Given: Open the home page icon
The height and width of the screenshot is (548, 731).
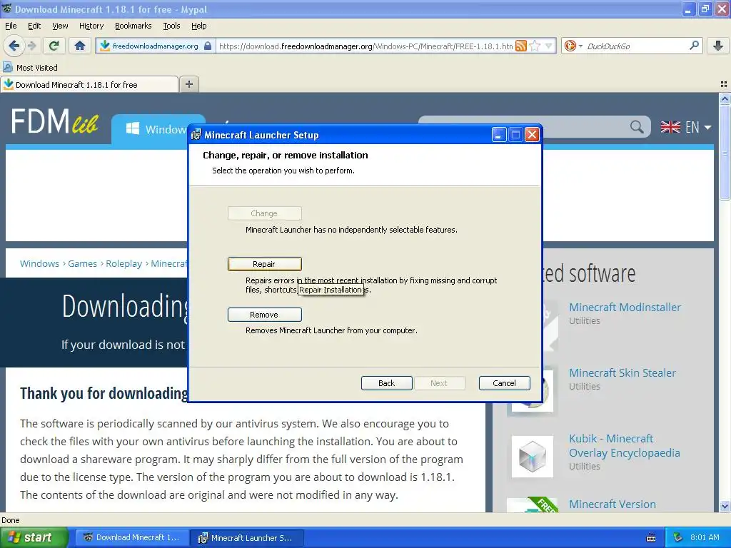Looking at the screenshot, I should (x=80, y=46).
